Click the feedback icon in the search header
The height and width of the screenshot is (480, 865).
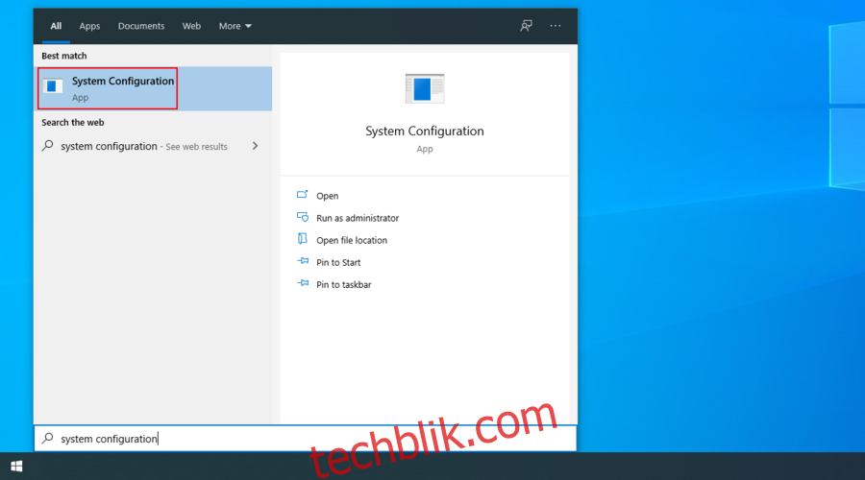point(527,26)
